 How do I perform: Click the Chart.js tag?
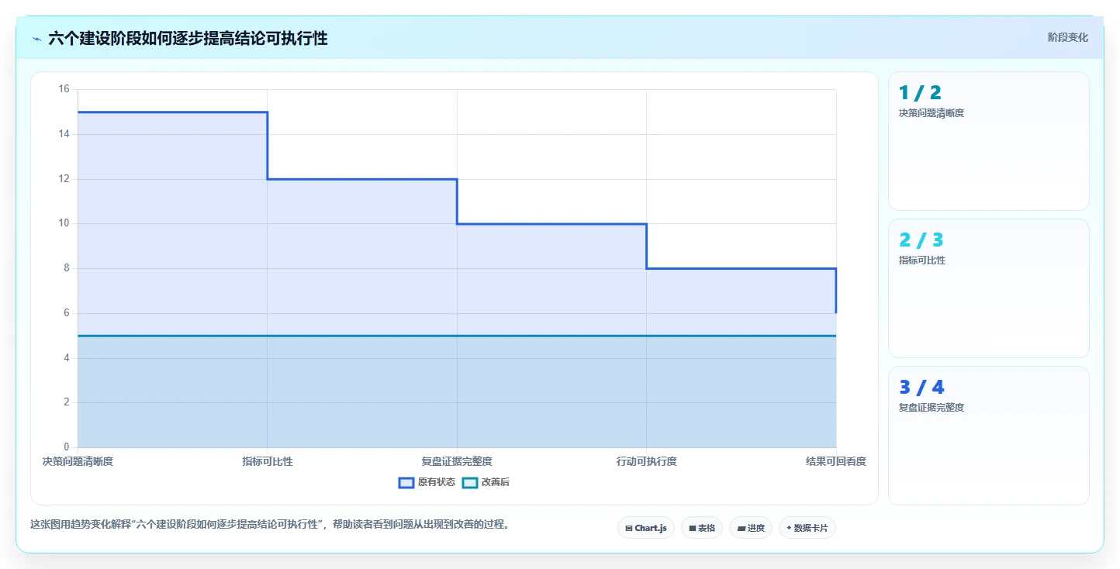coord(646,528)
